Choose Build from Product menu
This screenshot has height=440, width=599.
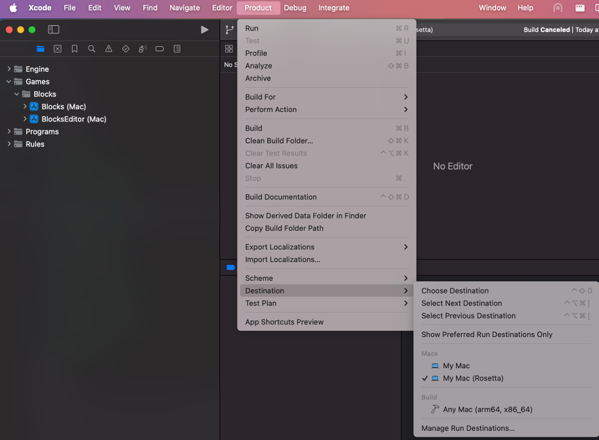[x=326, y=128]
